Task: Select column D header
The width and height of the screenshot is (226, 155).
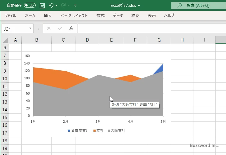Action: (x=87, y=40)
